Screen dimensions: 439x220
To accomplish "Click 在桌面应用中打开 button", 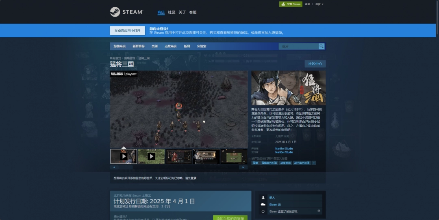I will click(x=127, y=30).
